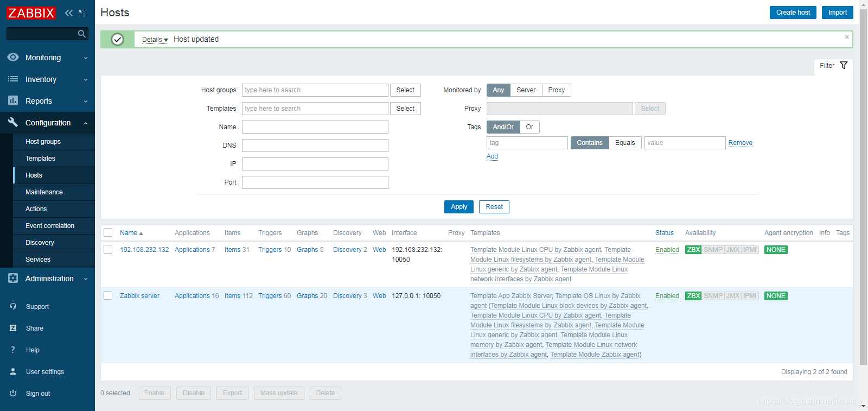Screen dimensions: 868x411
Task: Sort hosts by Status column
Action: (665, 233)
